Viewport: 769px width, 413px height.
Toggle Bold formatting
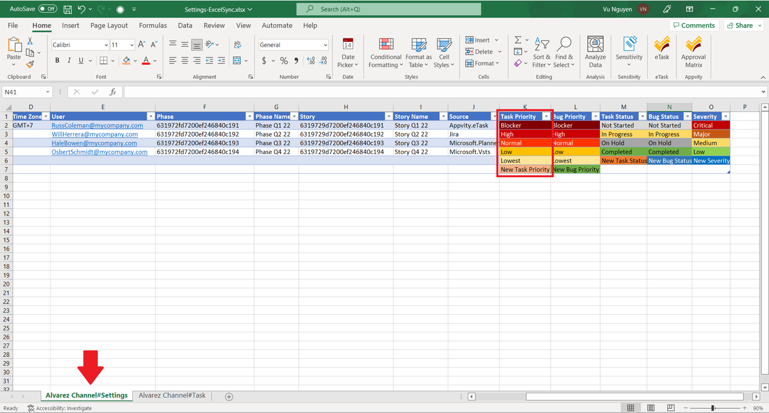coord(57,60)
